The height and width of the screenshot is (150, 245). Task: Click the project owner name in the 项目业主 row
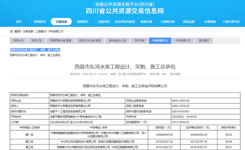pos(70,101)
